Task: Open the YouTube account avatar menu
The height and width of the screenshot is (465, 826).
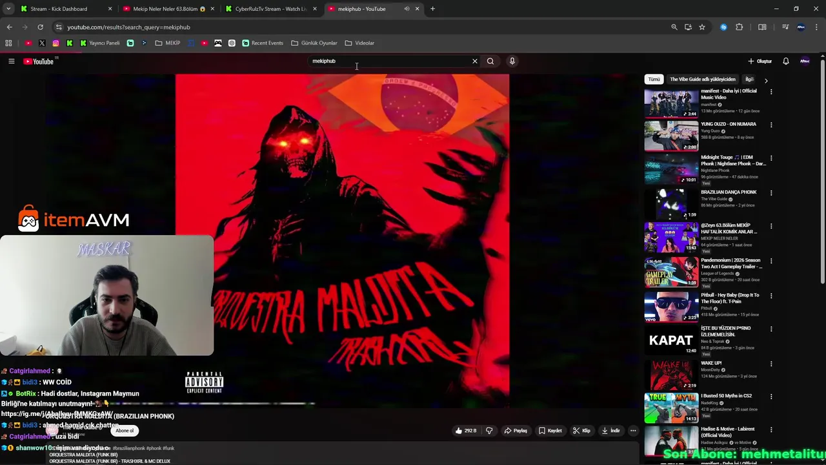Action: 805,61
